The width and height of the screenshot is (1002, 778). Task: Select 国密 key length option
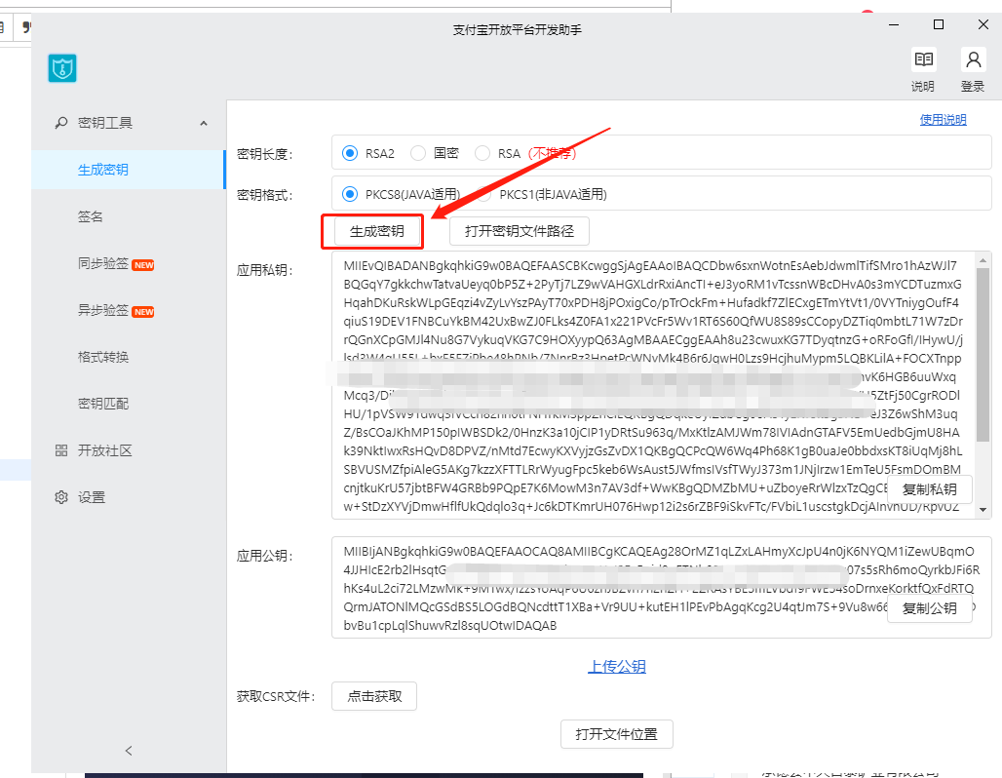[x=418, y=153]
